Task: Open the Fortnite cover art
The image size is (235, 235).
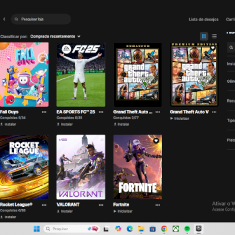Action: point(137,167)
